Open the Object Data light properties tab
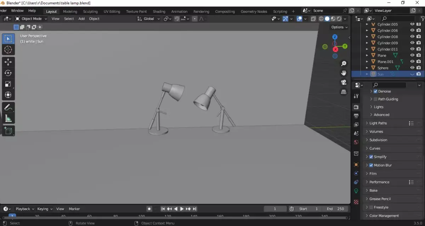 coord(356,191)
